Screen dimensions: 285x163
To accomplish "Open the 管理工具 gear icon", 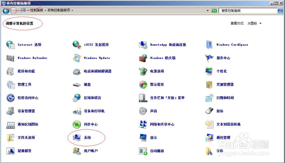I will point(10,84).
